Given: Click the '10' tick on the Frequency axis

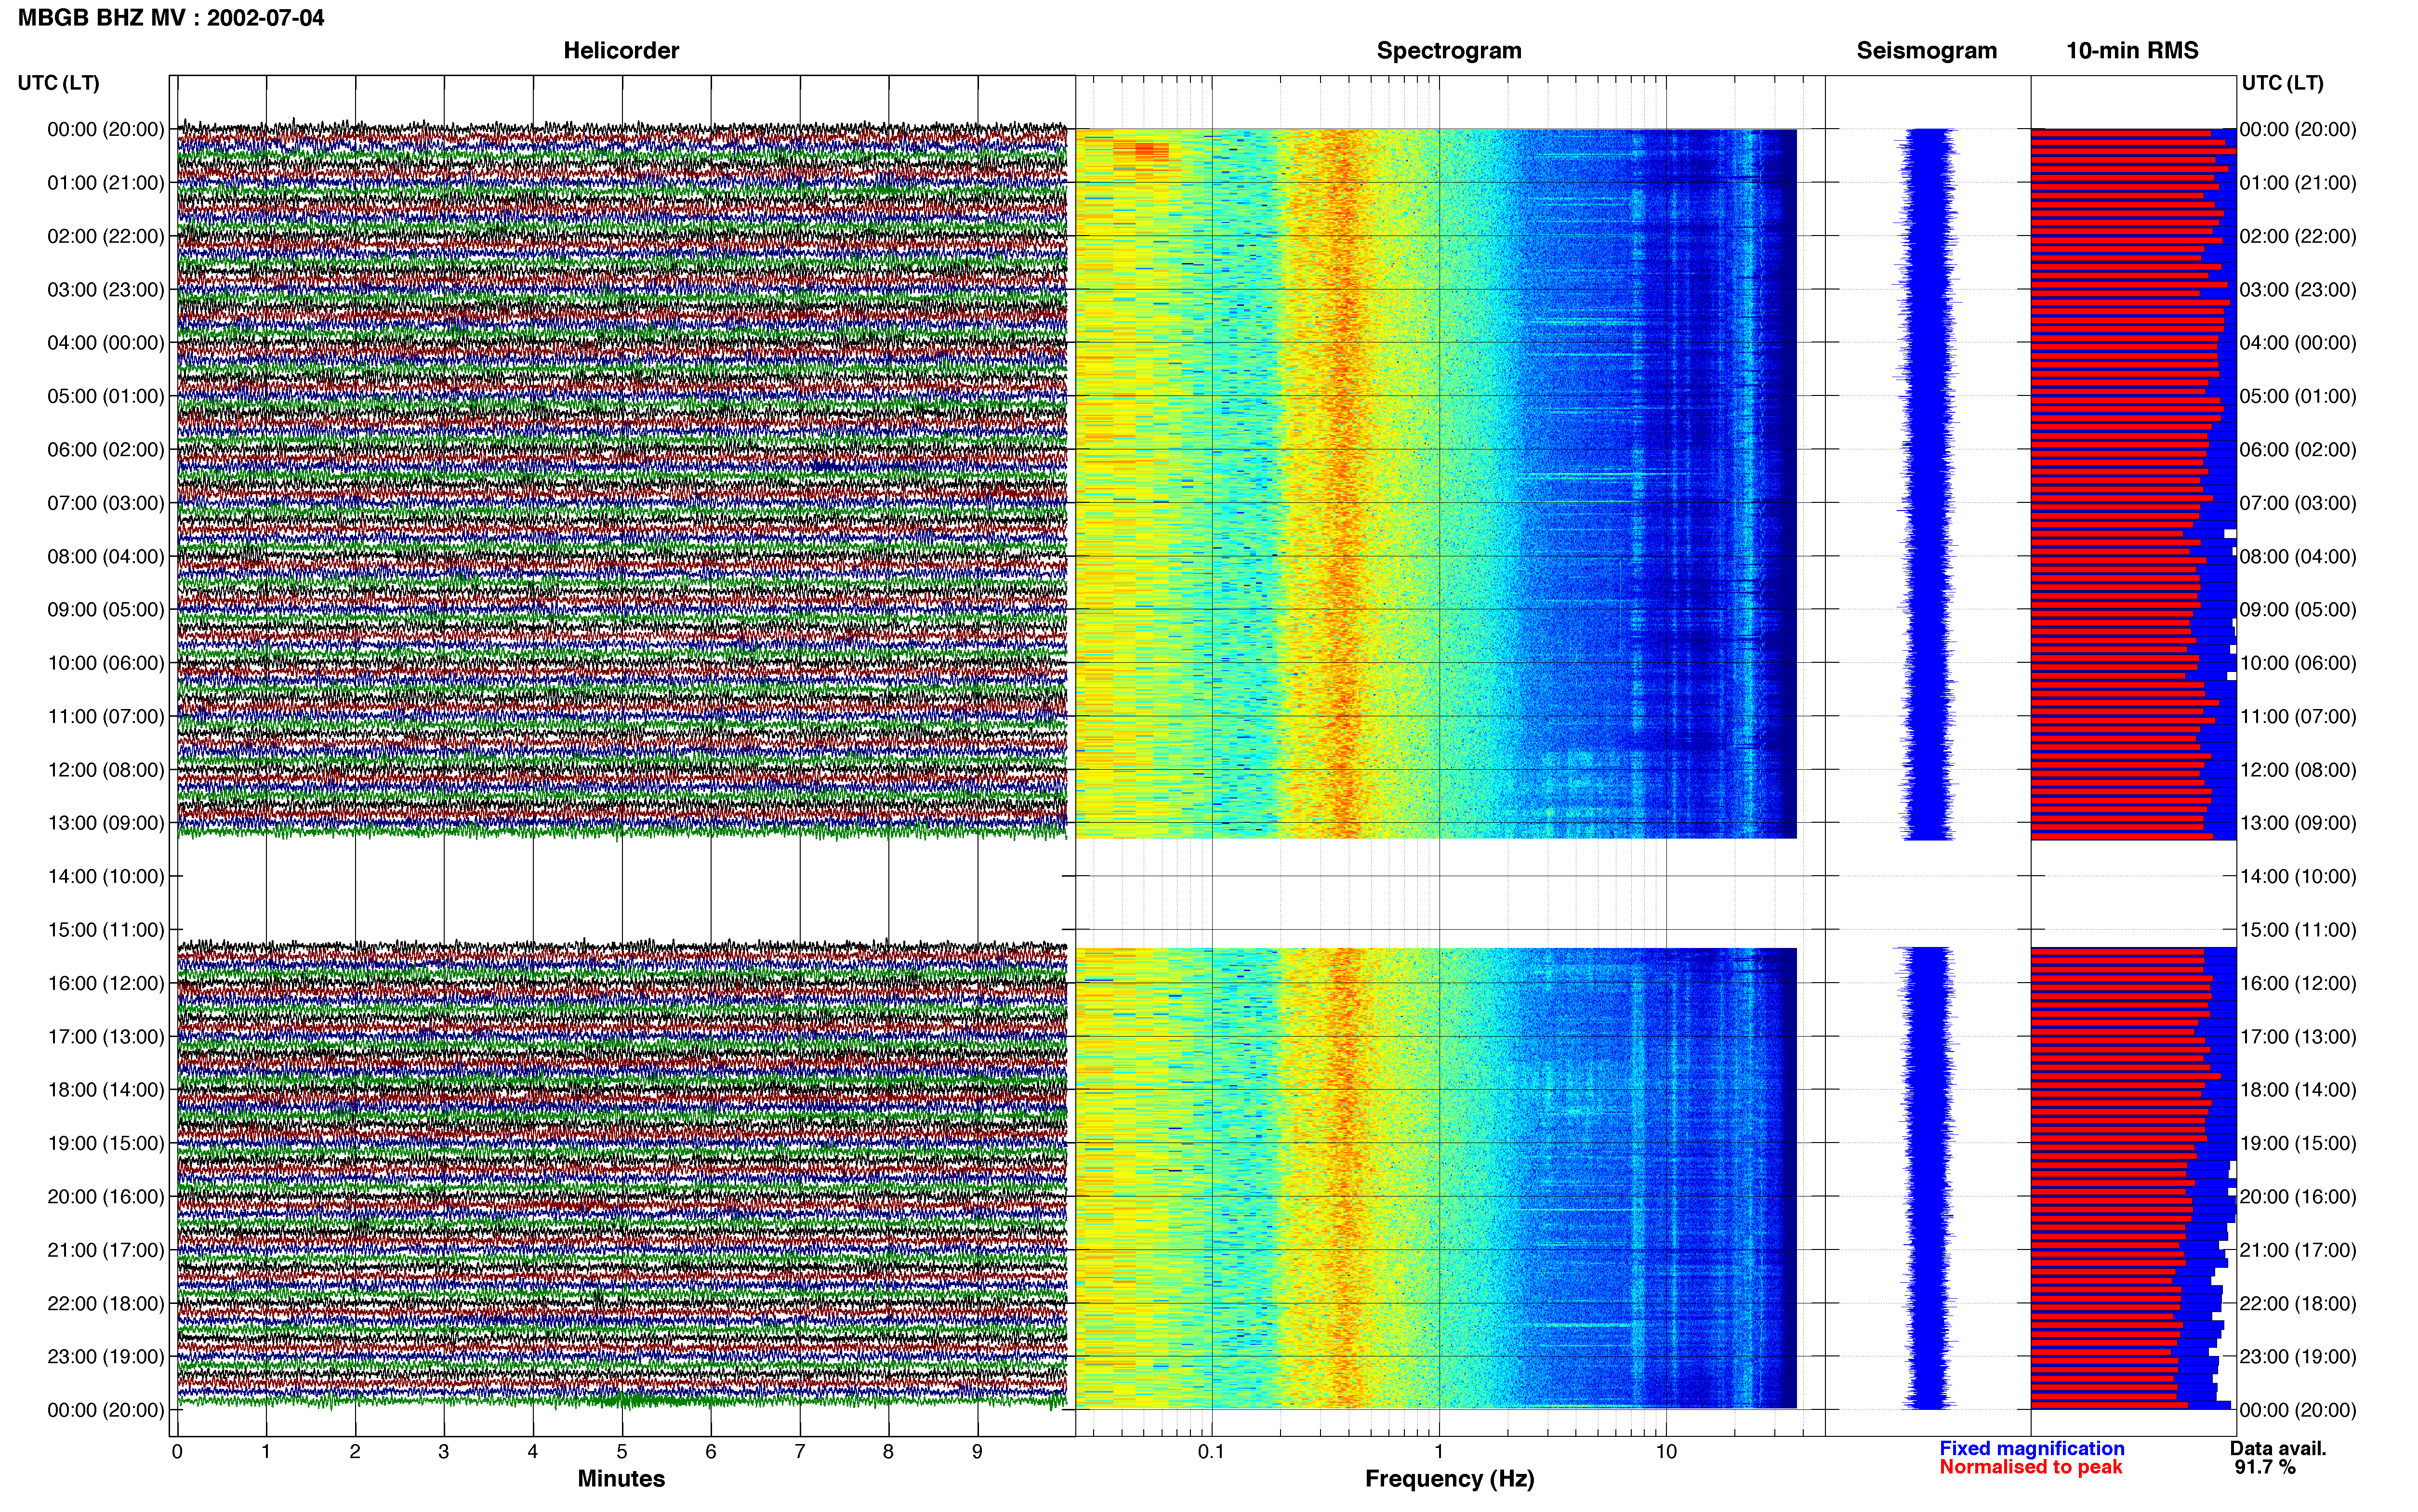Looking at the screenshot, I should [x=1666, y=1452].
